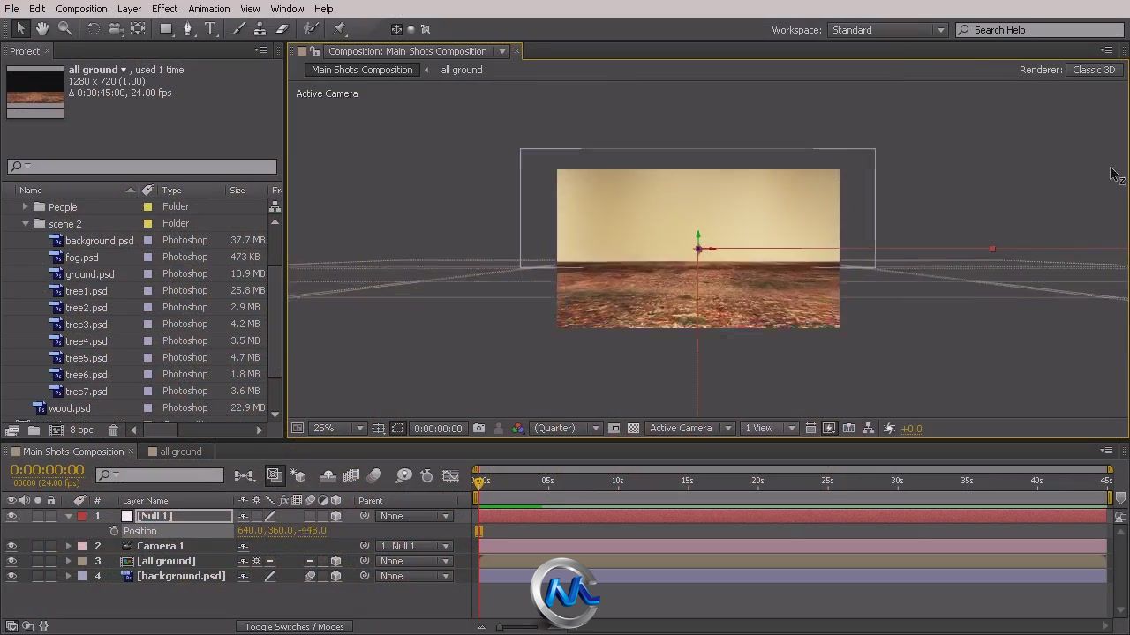Click Reset Exposure icon in the viewer
1130x635 pixels.
(x=889, y=429)
